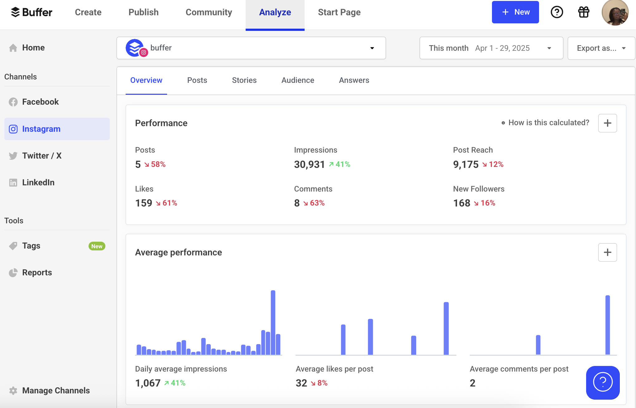Viewport: 636px width, 408px height.
Task: Open the Reports tool
Action: (37, 273)
